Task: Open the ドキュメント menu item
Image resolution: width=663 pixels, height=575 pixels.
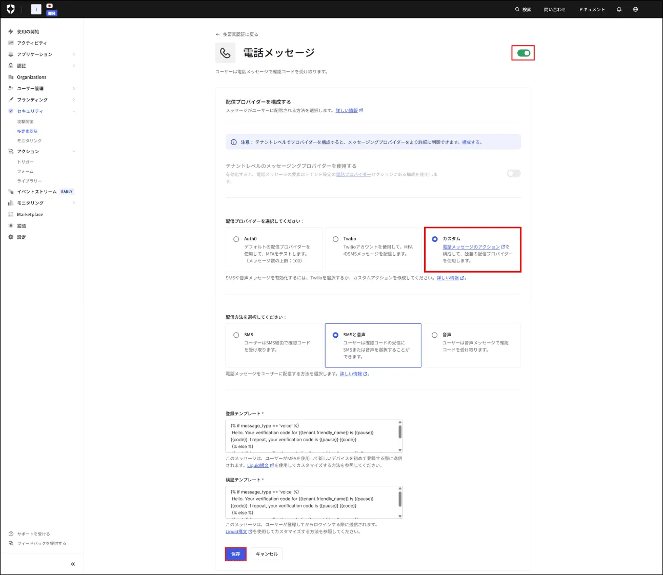Action: (592, 9)
